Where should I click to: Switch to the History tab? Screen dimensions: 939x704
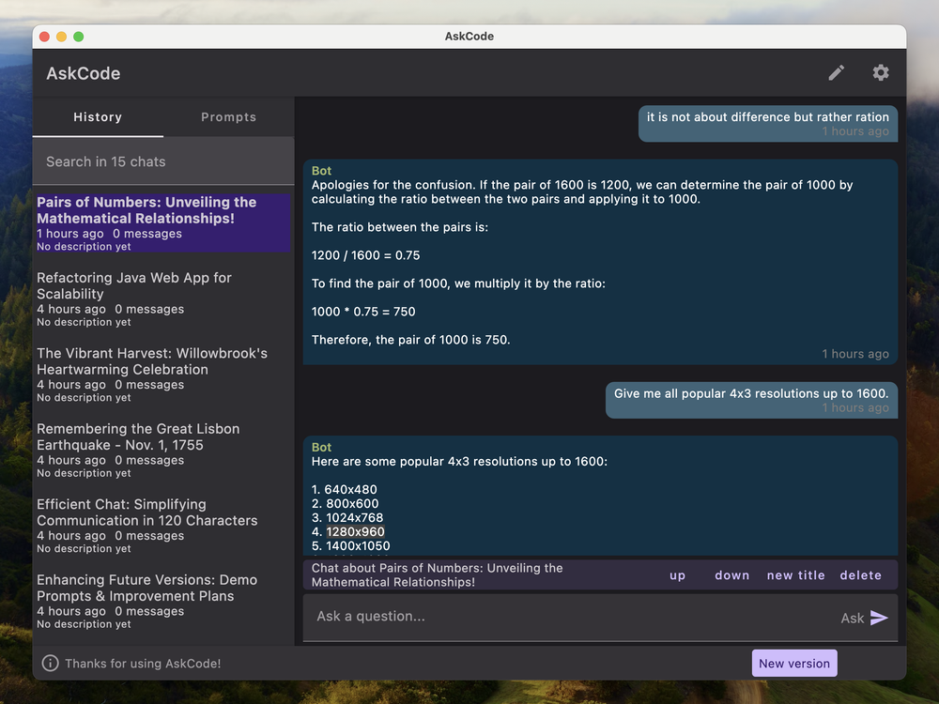[x=98, y=116]
